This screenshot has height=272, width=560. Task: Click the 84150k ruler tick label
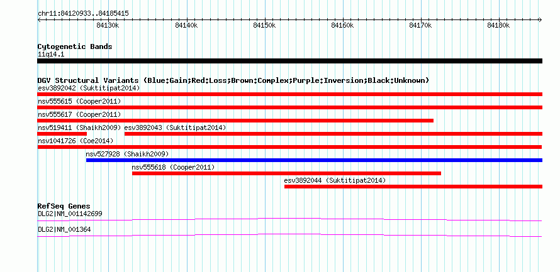click(264, 25)
